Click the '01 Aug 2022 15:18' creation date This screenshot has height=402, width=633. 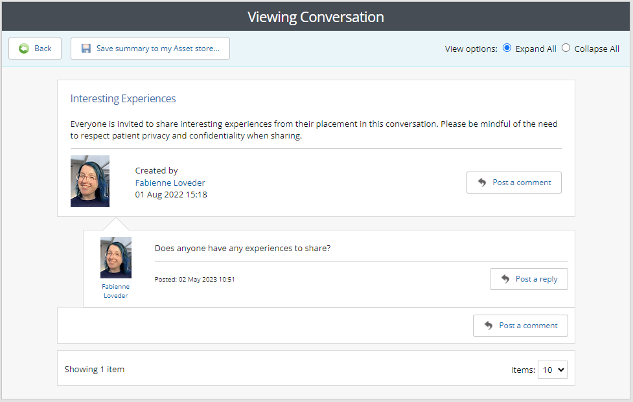(x=171, y=194)
